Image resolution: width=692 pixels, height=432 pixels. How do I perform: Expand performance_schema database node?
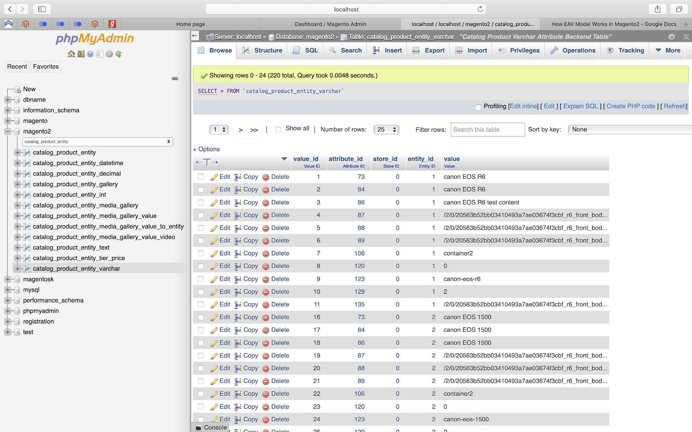pyautogui.click(x=7, y=300)
